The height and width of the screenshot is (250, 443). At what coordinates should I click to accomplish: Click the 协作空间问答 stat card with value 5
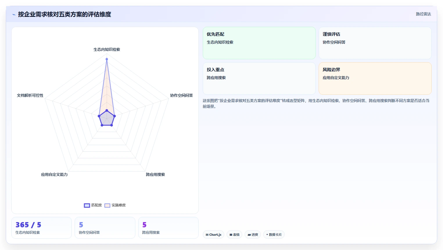coord(105,228)
